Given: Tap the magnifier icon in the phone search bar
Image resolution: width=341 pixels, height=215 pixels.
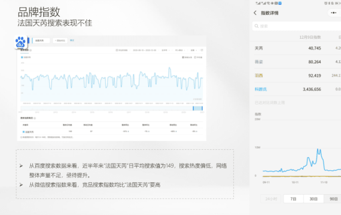Looking at the screenshot, I should coord(257,26).
